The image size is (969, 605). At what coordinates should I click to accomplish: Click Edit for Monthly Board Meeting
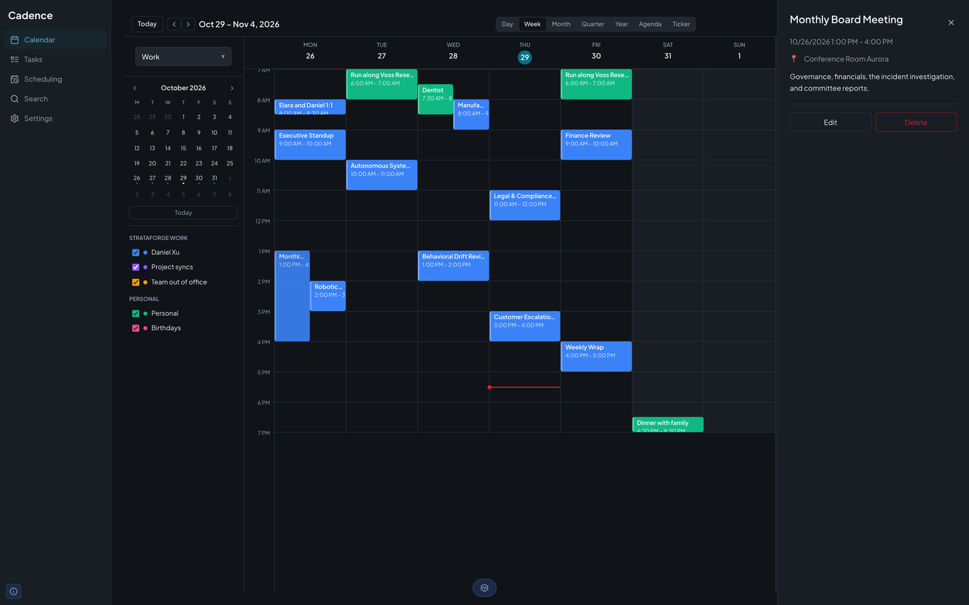pyautogui.click(x=830, y=122)
